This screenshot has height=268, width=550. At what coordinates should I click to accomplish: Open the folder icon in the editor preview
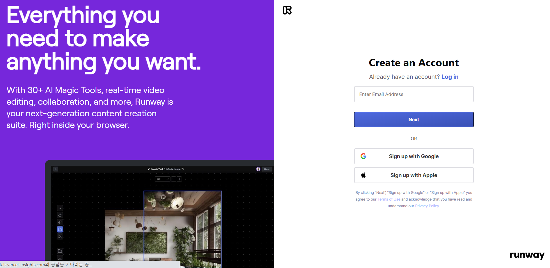click(x=60, y=251)
